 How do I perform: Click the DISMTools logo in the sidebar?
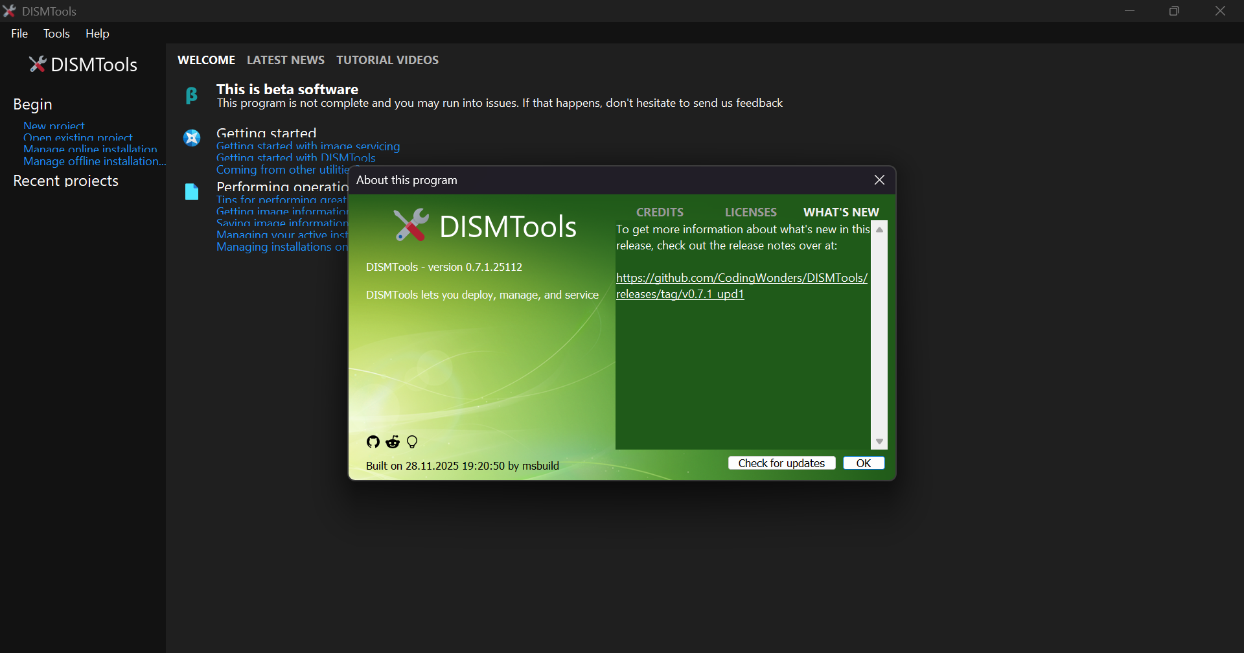pyautogui.click(x=83, y=64)
